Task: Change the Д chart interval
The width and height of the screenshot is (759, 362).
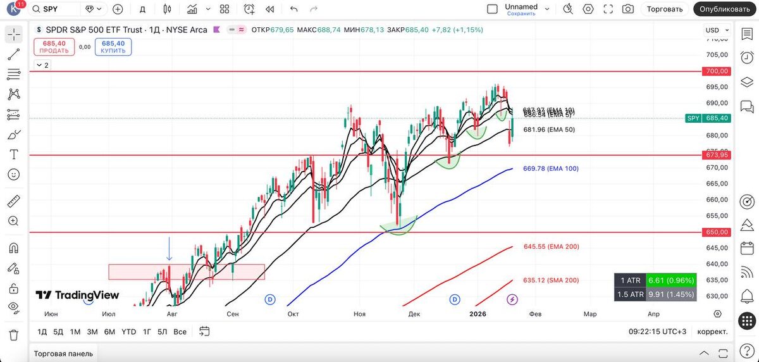Action: coord(142,9)
